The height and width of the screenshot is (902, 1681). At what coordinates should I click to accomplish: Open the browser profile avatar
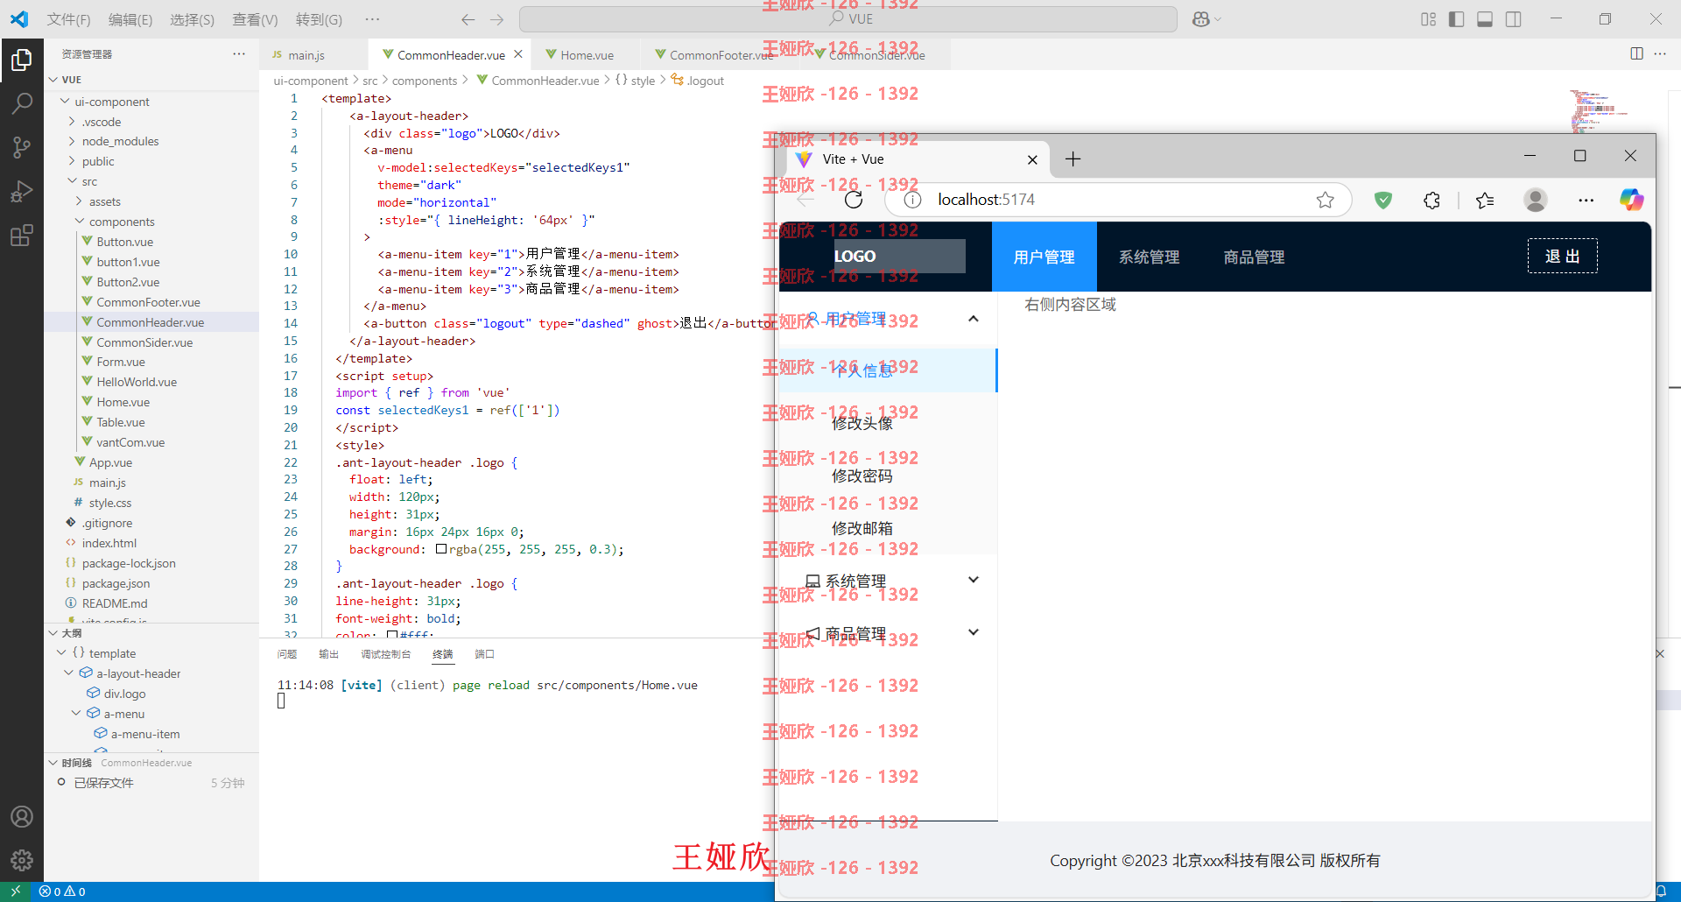point(1536,200)
